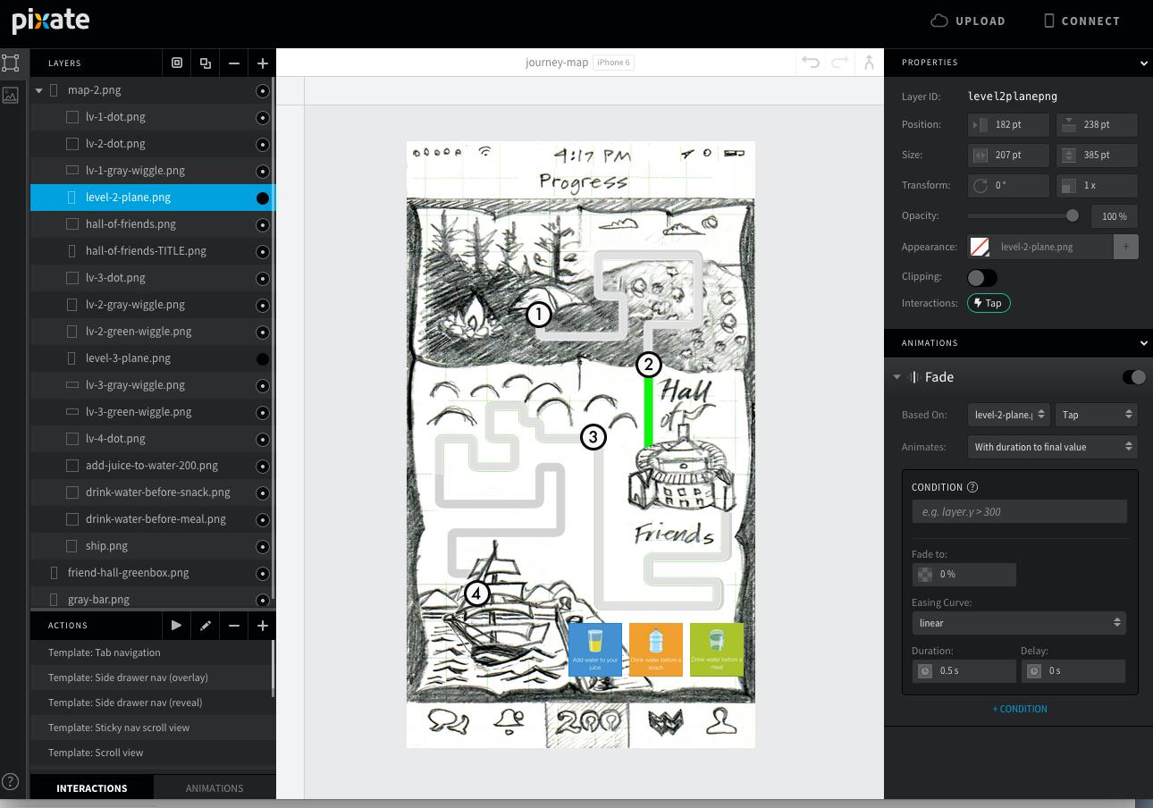
Task: Click level marker 1 on the map
Action: (538, 314)
